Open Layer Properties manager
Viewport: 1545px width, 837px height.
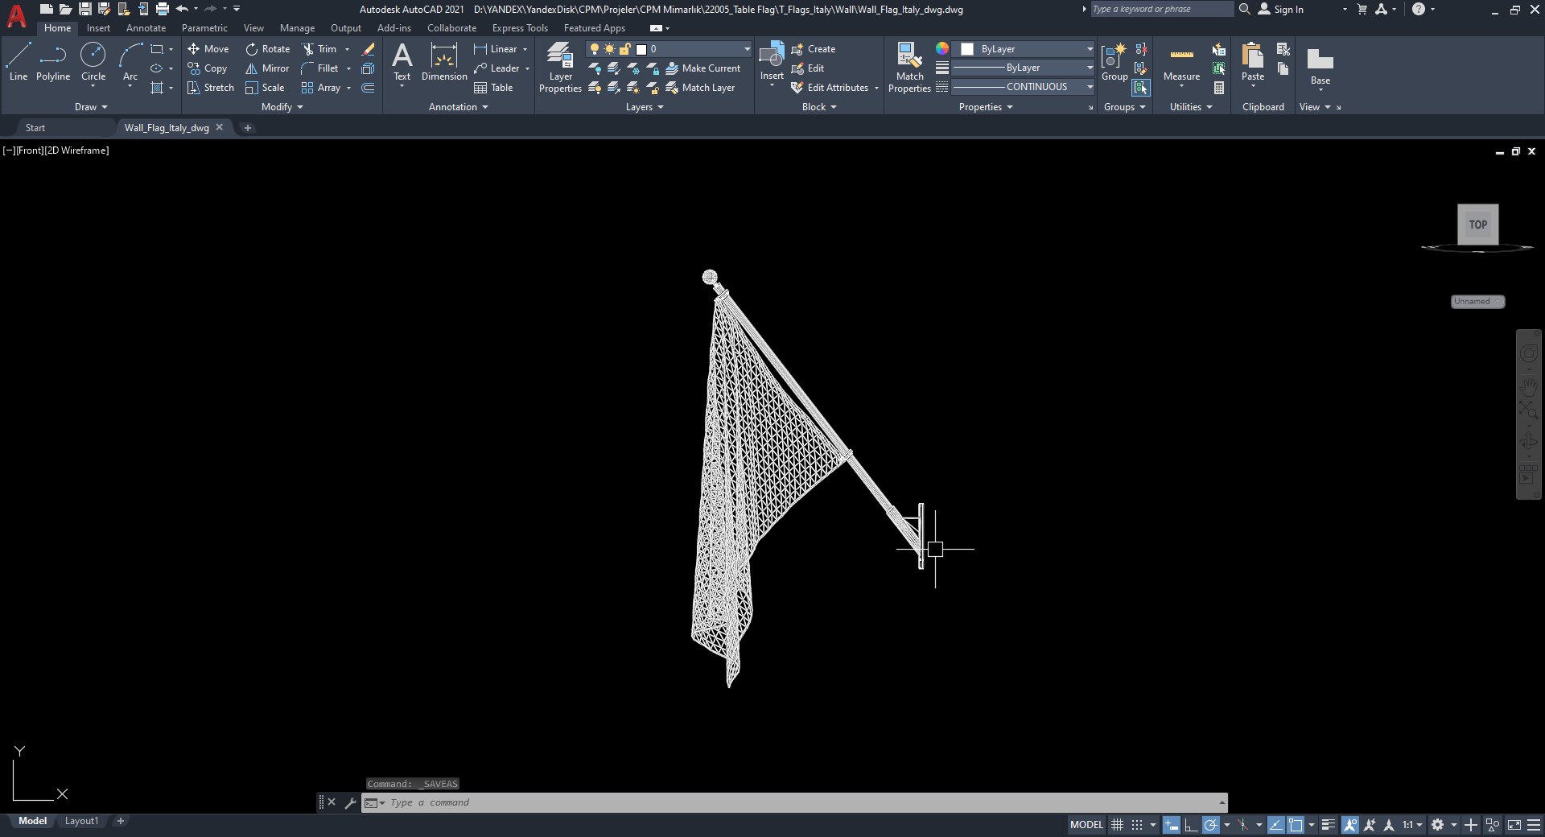tap(560, 68)
